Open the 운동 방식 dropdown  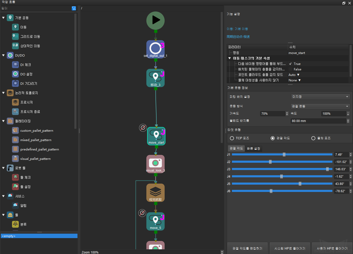(320, 106)
